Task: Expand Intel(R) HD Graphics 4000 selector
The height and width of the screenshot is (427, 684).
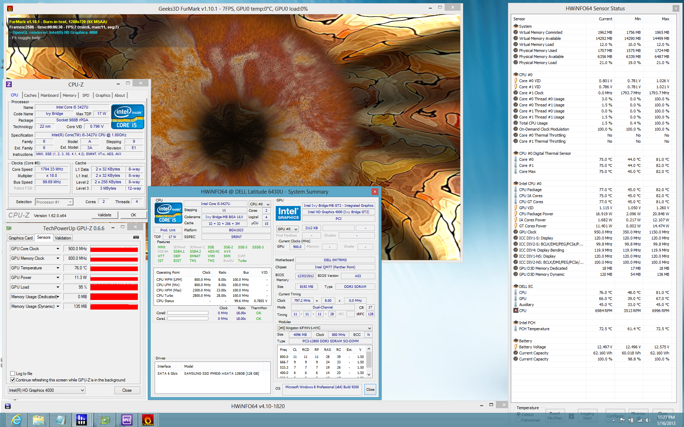Action: click(82, 390)
